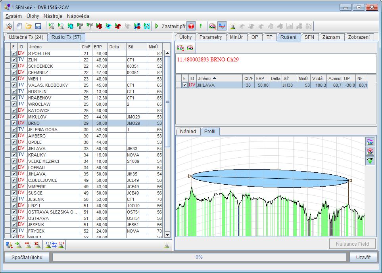Sort left list by Ch/F column header

pos(86,47)
